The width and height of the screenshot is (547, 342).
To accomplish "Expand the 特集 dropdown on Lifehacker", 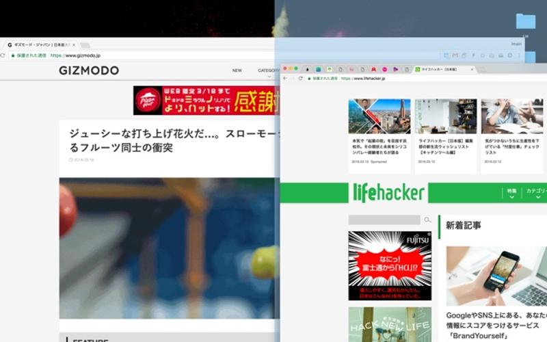I will click(x=511, y=194).
